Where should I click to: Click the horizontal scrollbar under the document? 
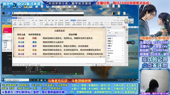point(58,64)
